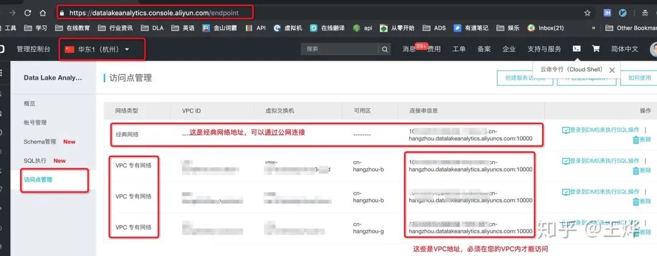The width and height of the screenshot is (657, 256).
Task: Open the 从零开始 bookmark
Action: 397,28
